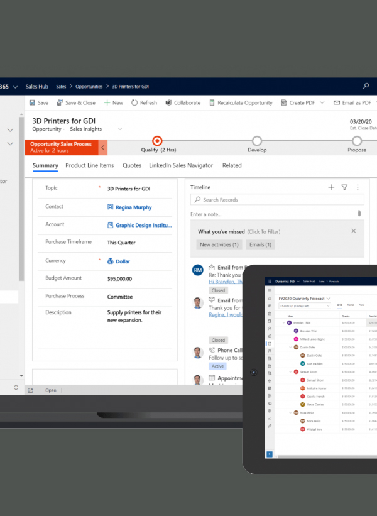Image resolution: width=377 pixels, height=516 pixels.
Task: Open the Hi Brenden email link
Action: click(x=226, y=282)
